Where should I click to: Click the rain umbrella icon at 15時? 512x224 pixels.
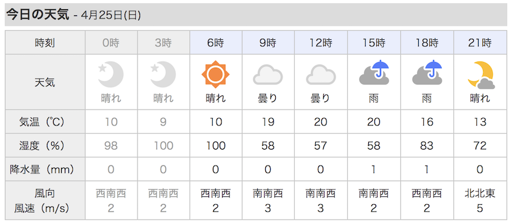click(374, 73)
